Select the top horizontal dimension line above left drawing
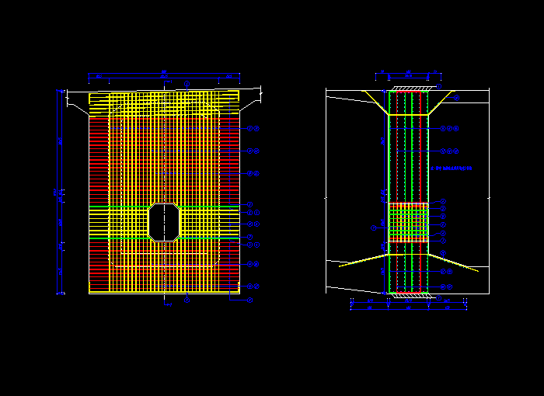Viewport: 544px width, 396px height. pos(164,75)
